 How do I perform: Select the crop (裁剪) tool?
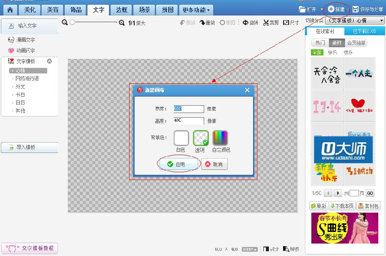(x=266, y=23)
